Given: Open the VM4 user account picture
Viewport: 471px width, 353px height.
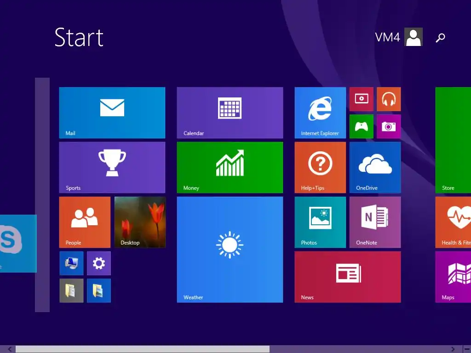Looking at the screenshot, I should click(414, 37).
